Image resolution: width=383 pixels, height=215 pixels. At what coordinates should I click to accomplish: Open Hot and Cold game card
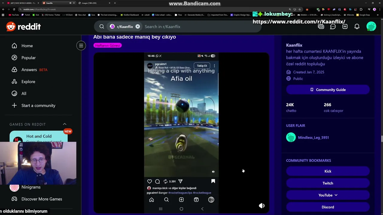pos(39,137)
